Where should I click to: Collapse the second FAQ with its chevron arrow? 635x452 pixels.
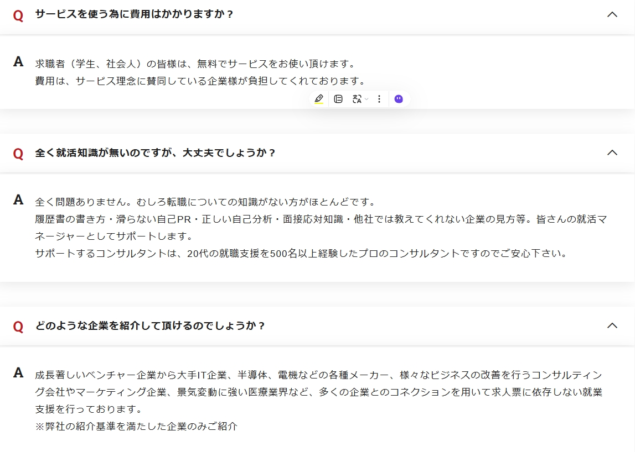[x=612, y=151]
